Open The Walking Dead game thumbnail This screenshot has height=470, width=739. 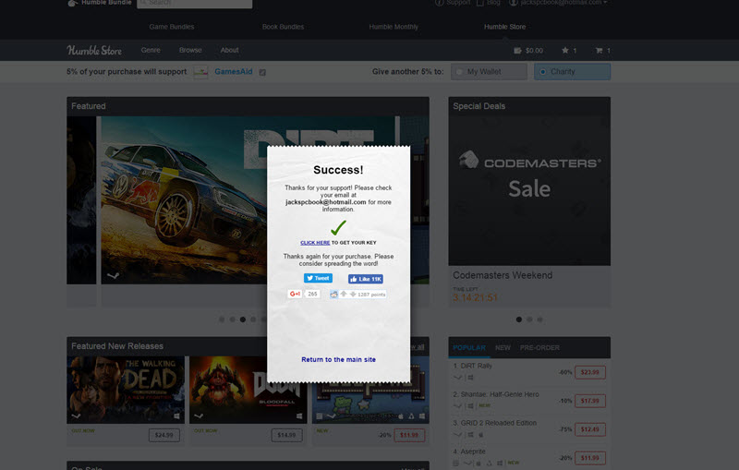click(126, 390)
